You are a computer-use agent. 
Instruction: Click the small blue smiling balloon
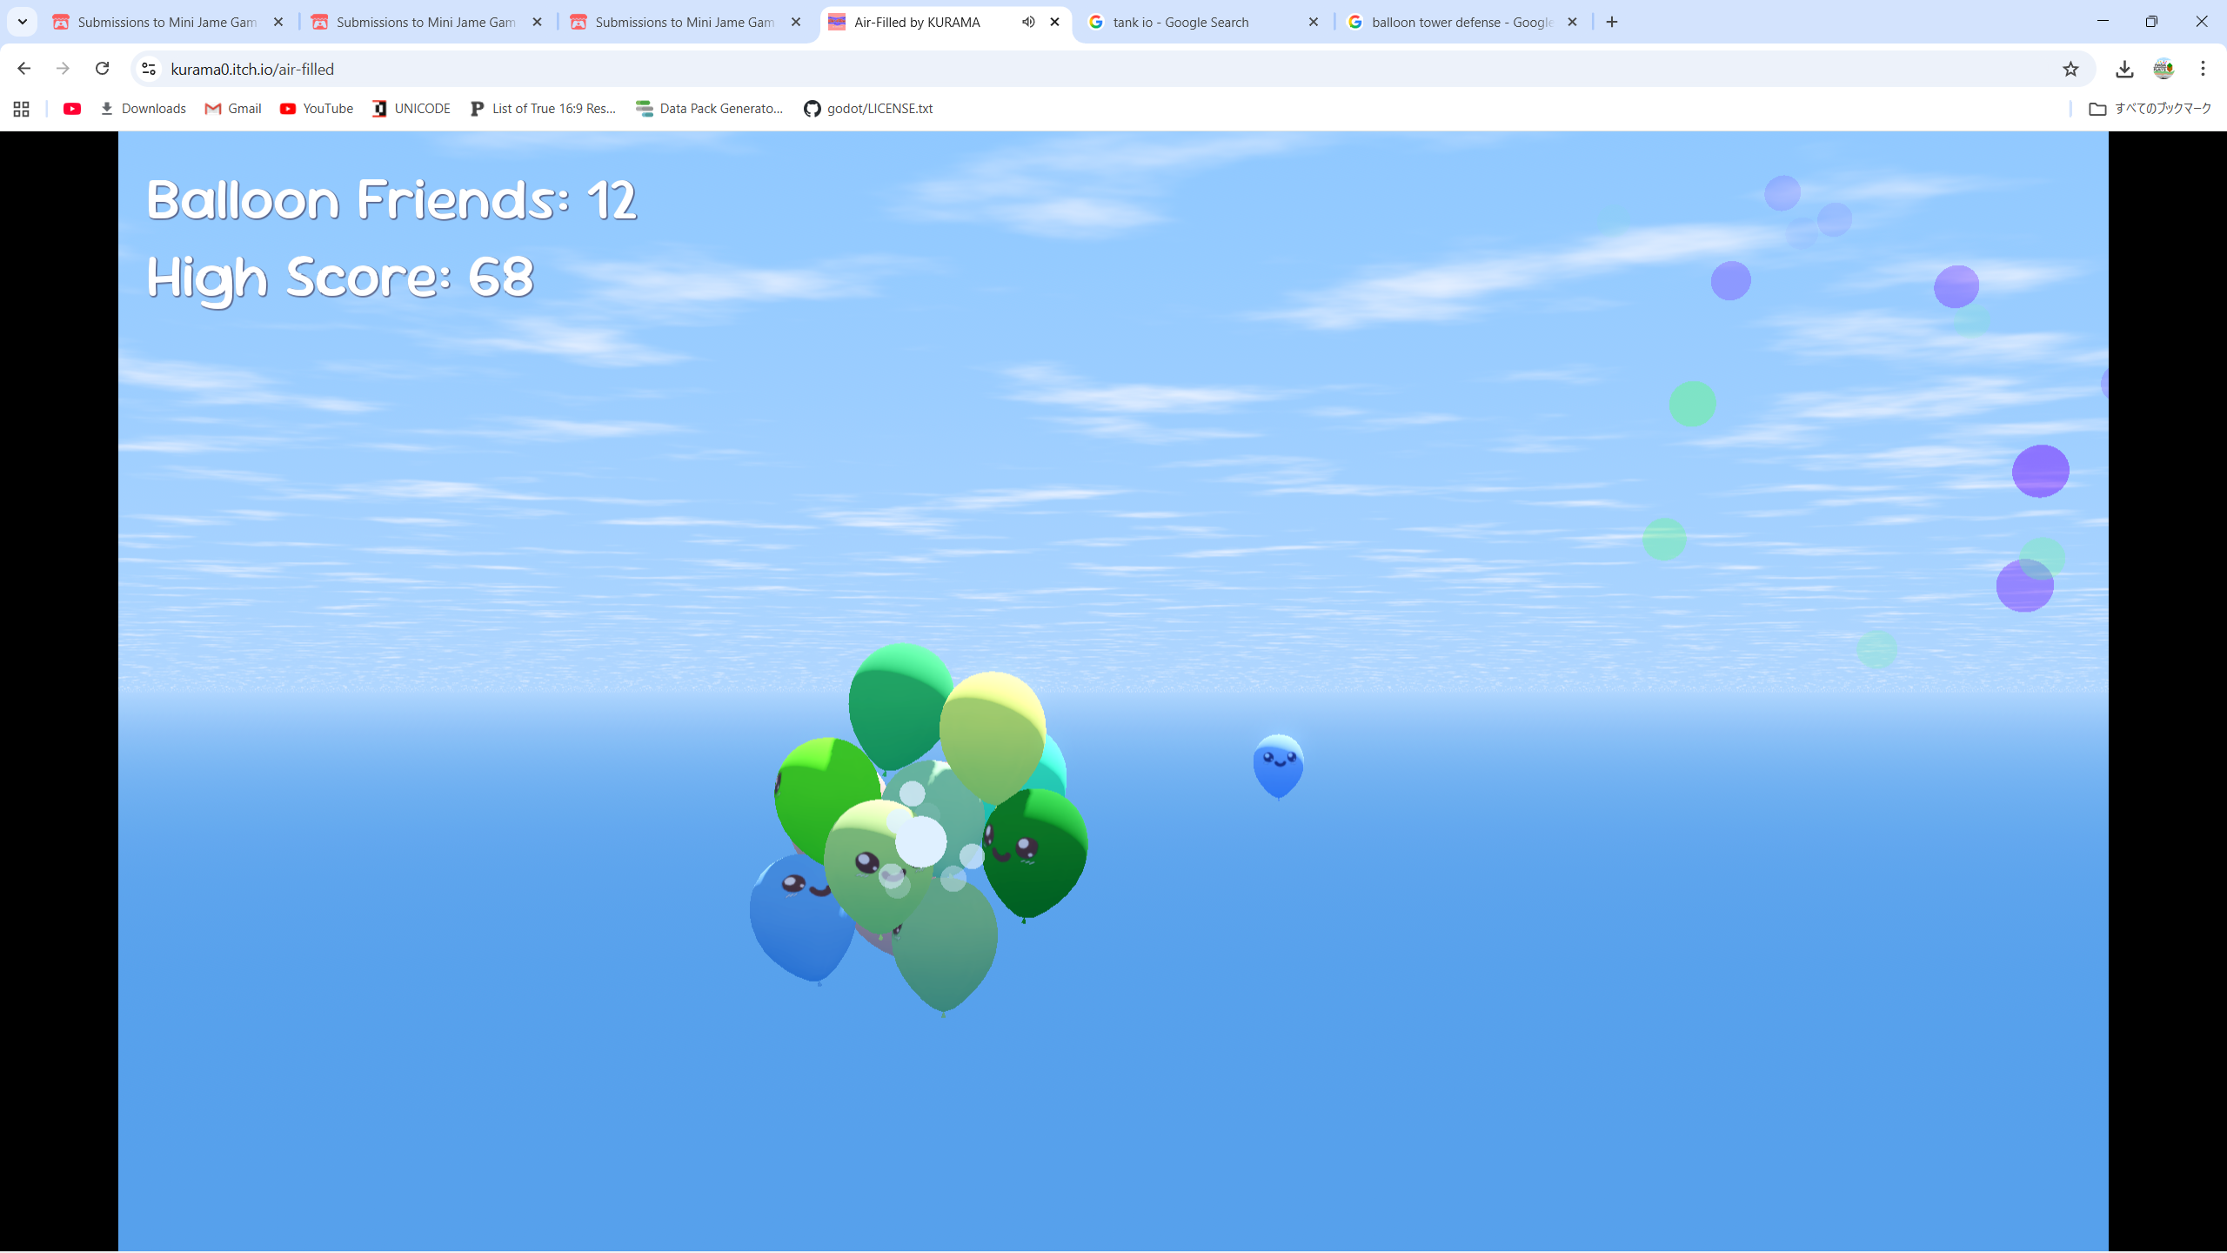coord(1278,763)
